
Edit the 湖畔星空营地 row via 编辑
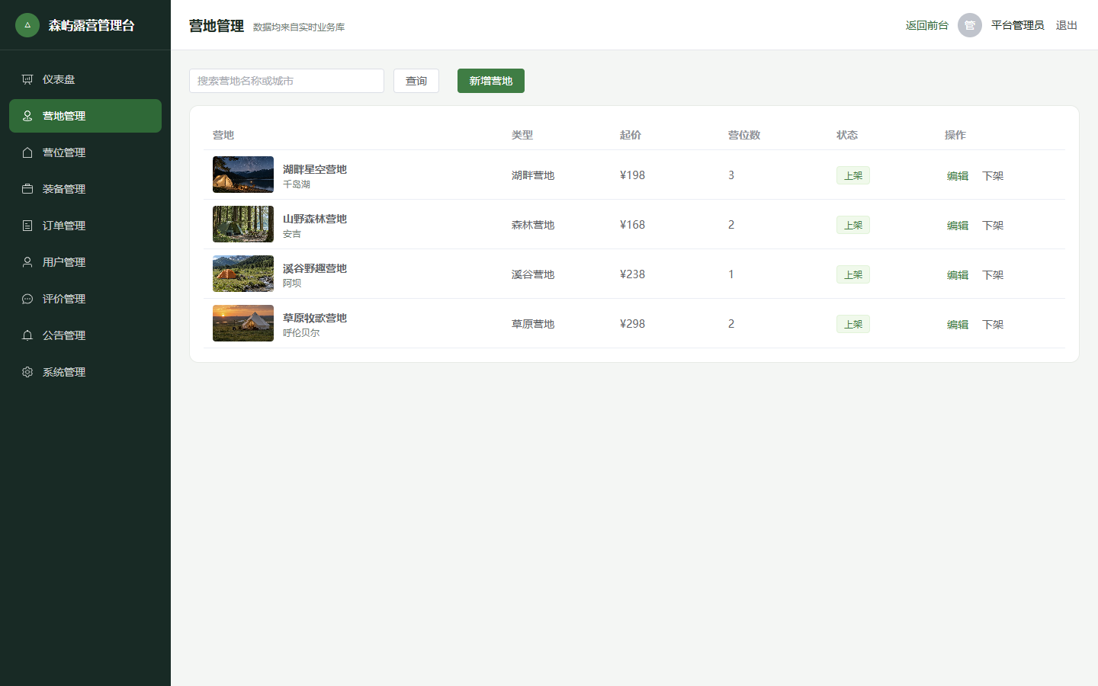[958, 175]
